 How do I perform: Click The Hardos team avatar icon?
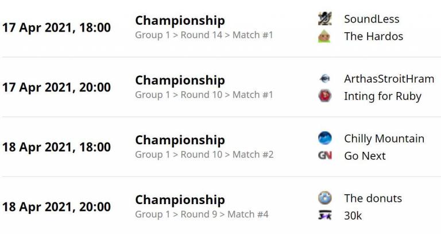coord(325,36)
